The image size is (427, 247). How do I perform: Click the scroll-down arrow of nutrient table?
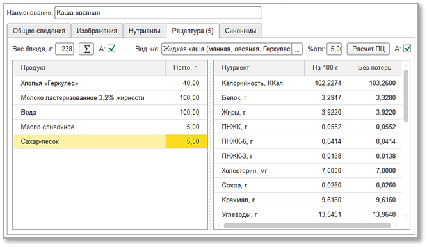(406, 216)
